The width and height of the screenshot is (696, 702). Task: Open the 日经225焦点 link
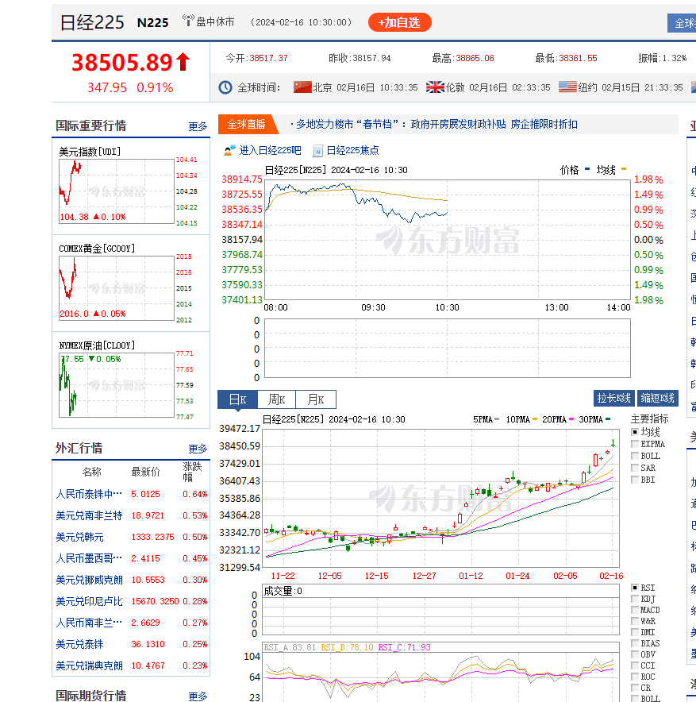(x=352, y=150)
